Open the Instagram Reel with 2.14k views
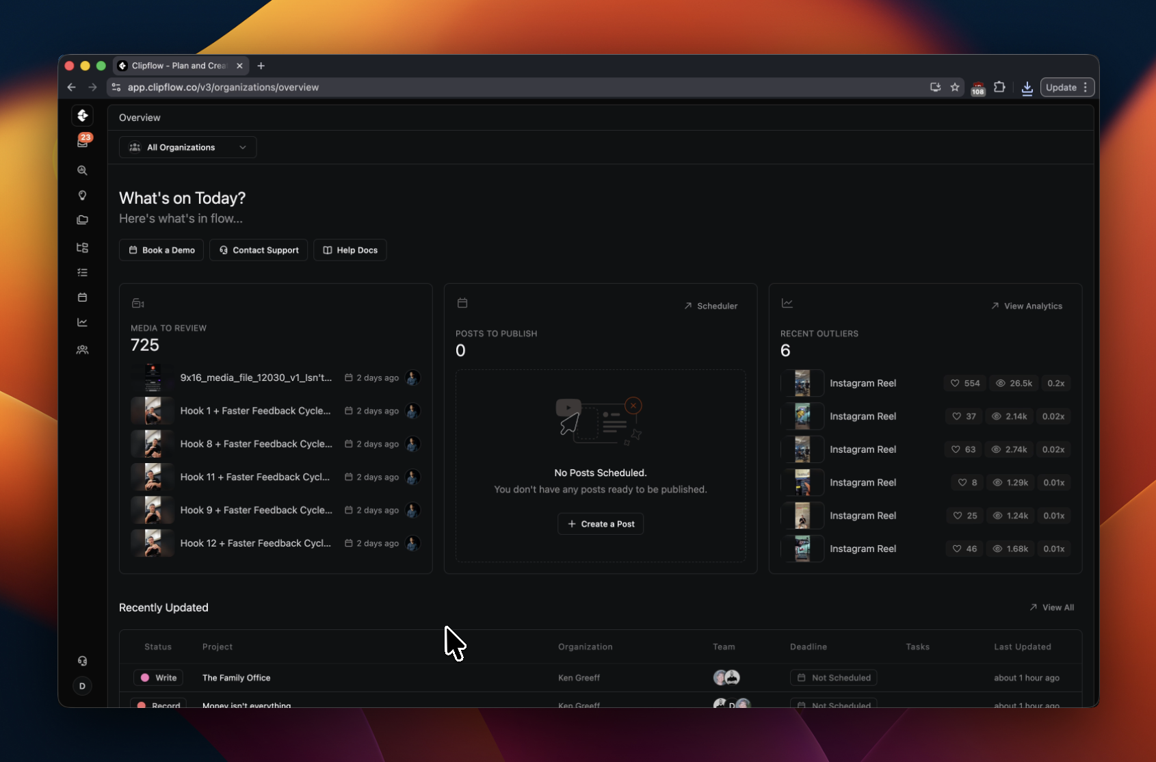This screenshot has height=762, width=1156. tap(925, 417)
